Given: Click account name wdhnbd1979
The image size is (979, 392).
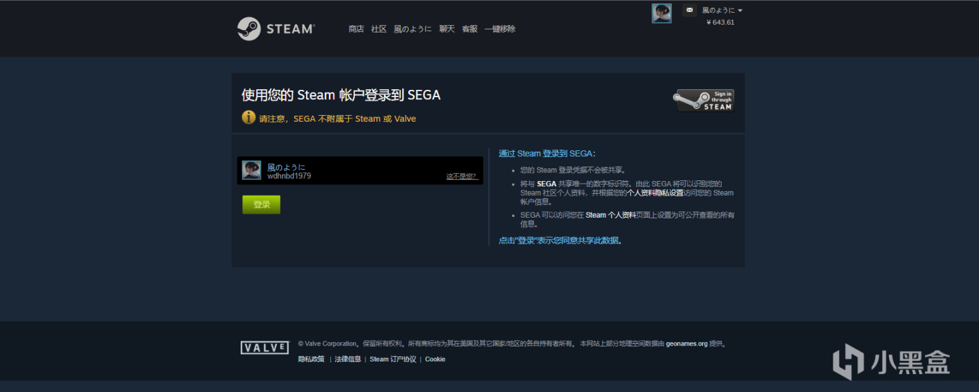Looking at the screenshot, I should (x=289, y=176).
